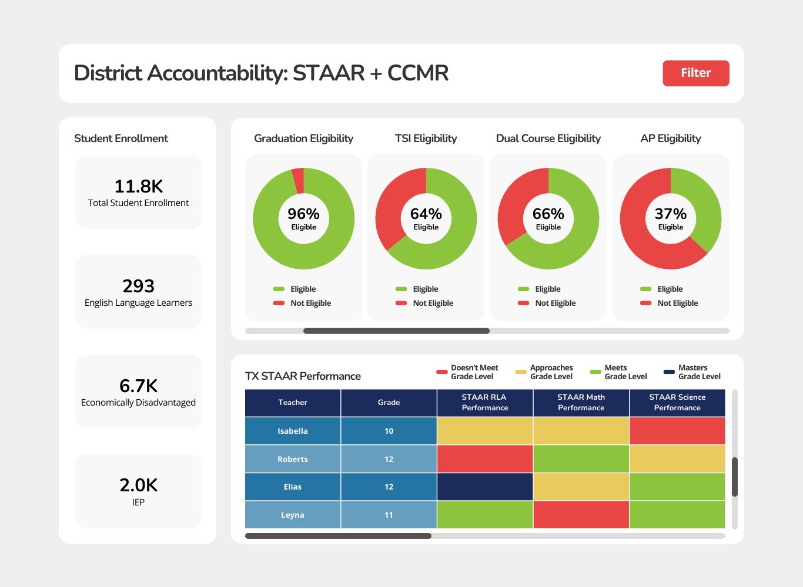The width and height of the screenshot is (803, 587).
Task: Click the Doesn't Meet Grade Level legend marker
Action: point(441,372)
